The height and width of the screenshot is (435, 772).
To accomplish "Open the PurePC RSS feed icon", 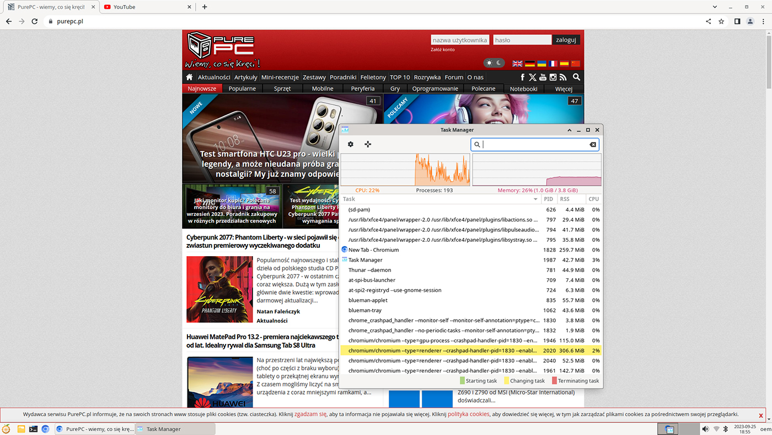I will (x=563, y=77).
